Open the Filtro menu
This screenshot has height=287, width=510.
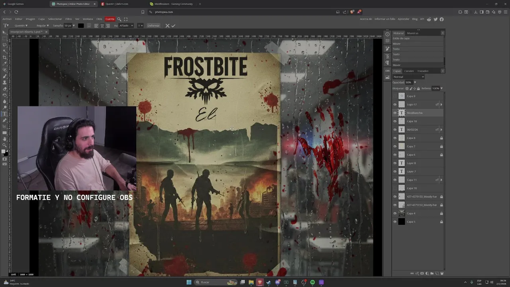click(69, 19)
